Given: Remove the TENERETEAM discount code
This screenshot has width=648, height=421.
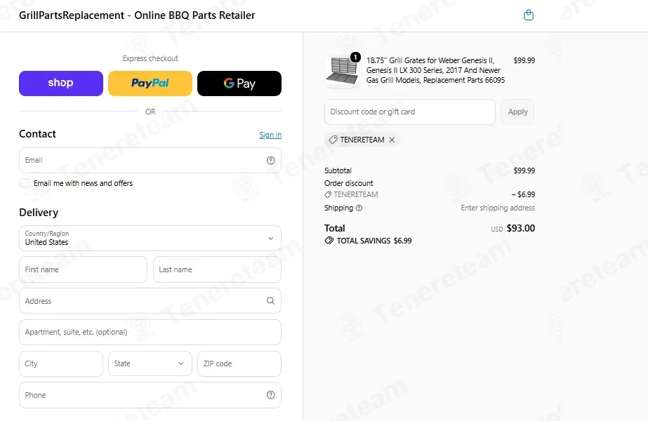Looking at the screenshot, I should pyautogui.click(x=392, y=140).
